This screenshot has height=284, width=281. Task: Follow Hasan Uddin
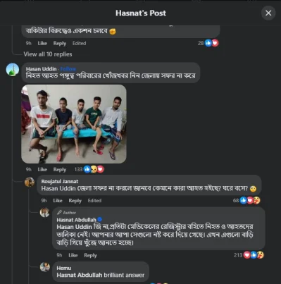pyautogui.click(x=68, y=69)
